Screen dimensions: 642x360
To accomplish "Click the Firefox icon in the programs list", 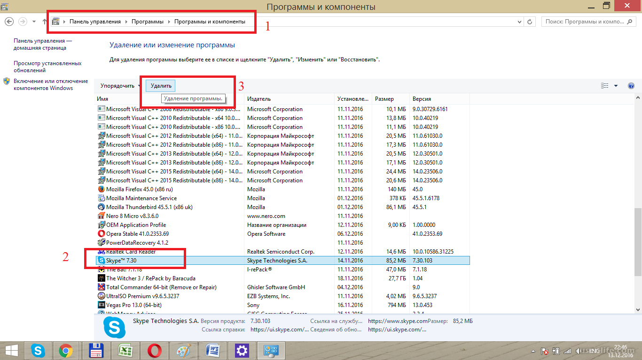I will (101, 189).
